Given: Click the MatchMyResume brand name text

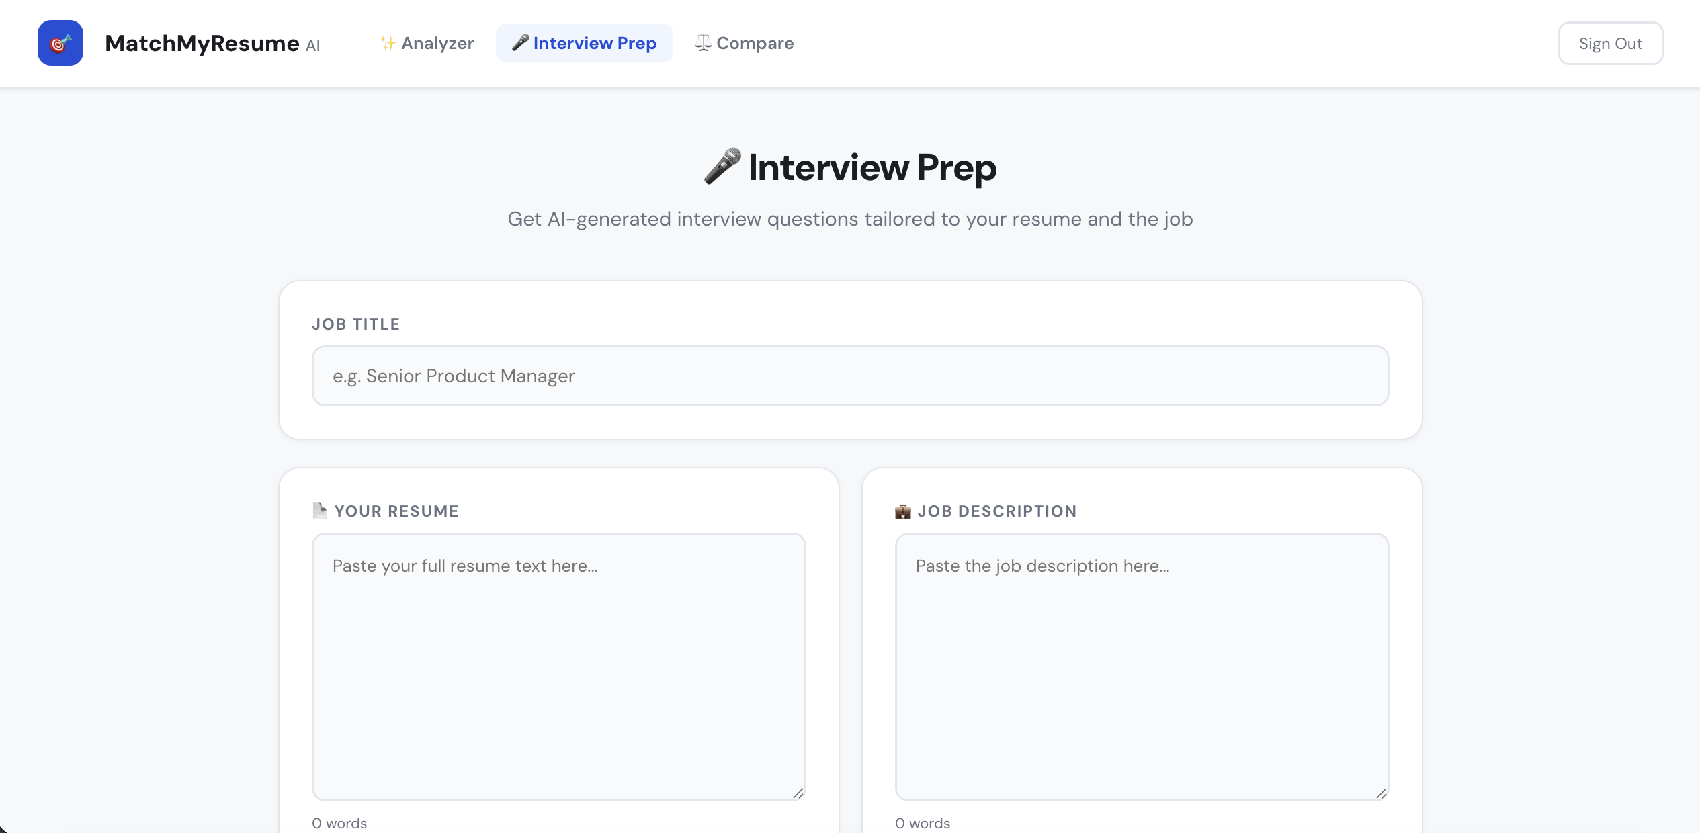Looking at the screenshot, I should tap(202, 42).
